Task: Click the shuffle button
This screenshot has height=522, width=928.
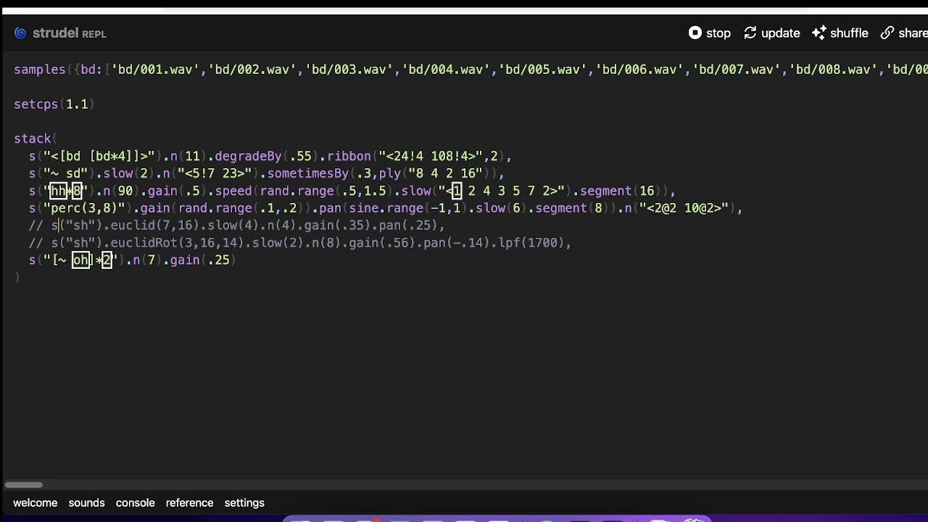Action: coord(840,33)
